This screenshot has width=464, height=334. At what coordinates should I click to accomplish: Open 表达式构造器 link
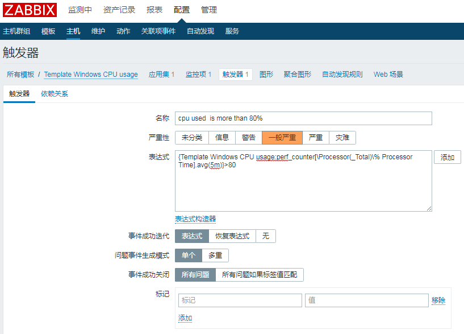195,219
